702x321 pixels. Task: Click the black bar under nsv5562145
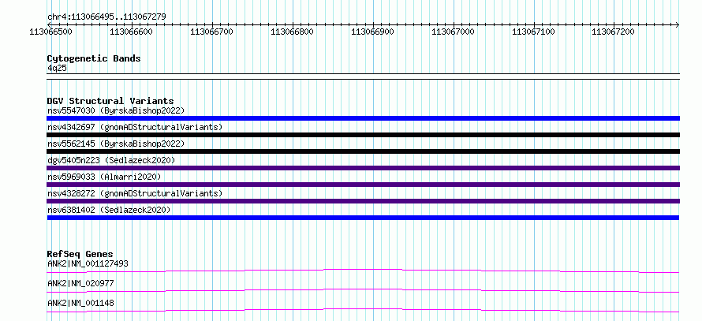(364, 151)
